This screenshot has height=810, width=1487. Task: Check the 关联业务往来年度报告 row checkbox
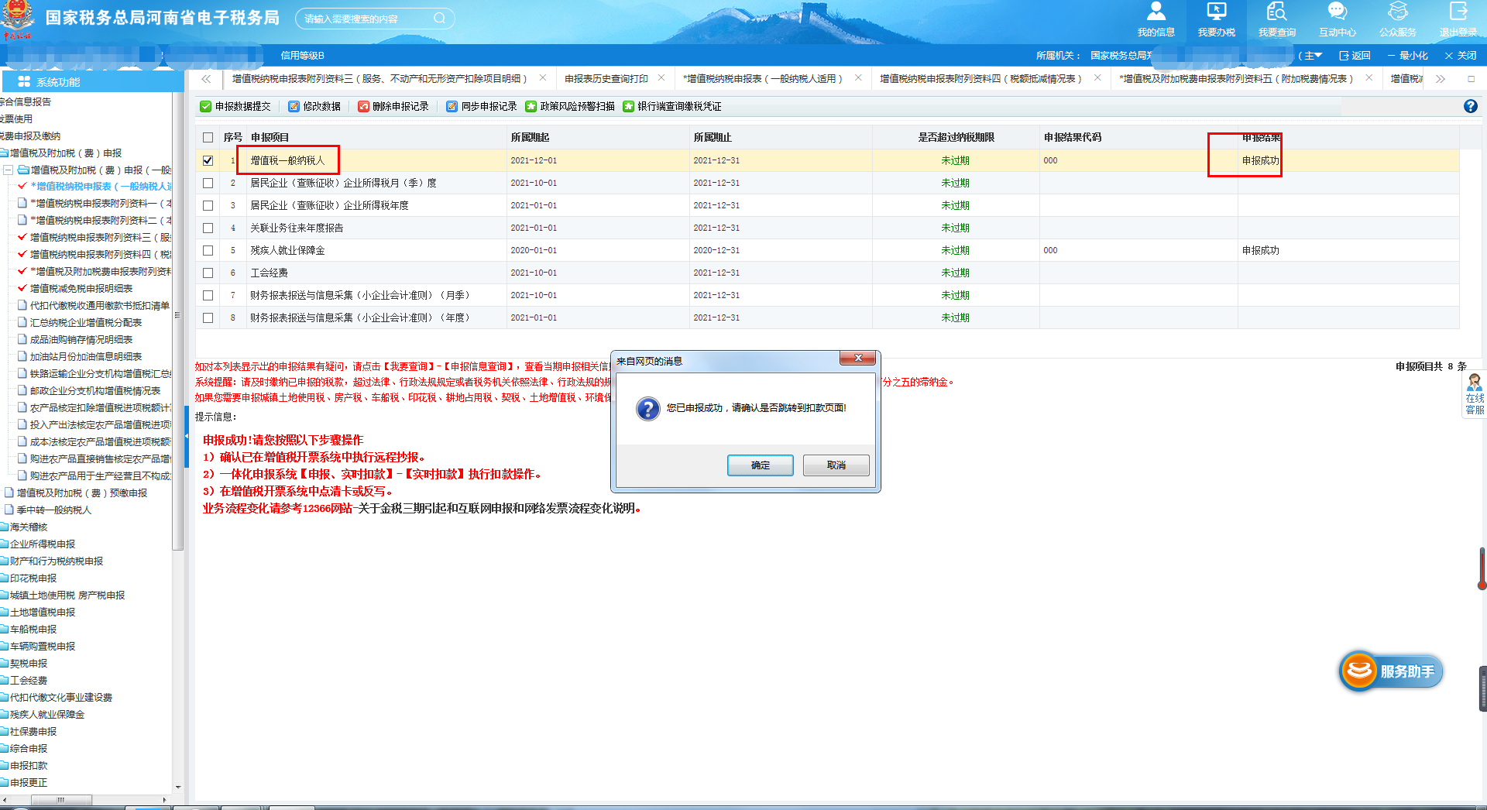(208, 228)
